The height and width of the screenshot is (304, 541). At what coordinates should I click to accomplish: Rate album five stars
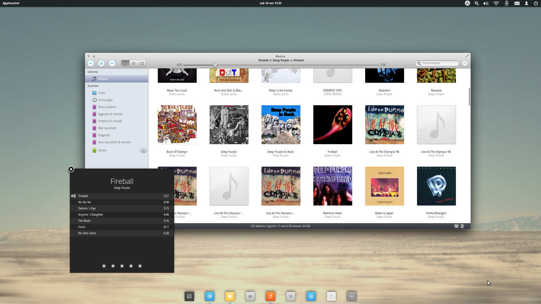pos(140,266)
